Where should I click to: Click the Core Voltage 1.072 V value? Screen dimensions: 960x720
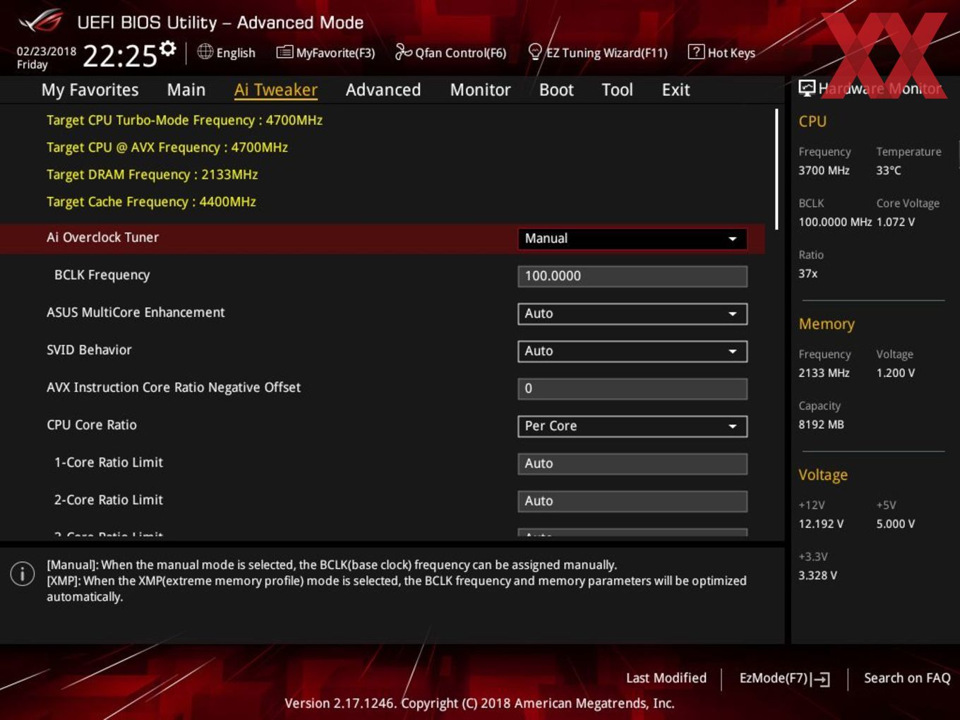pos(895,222)
